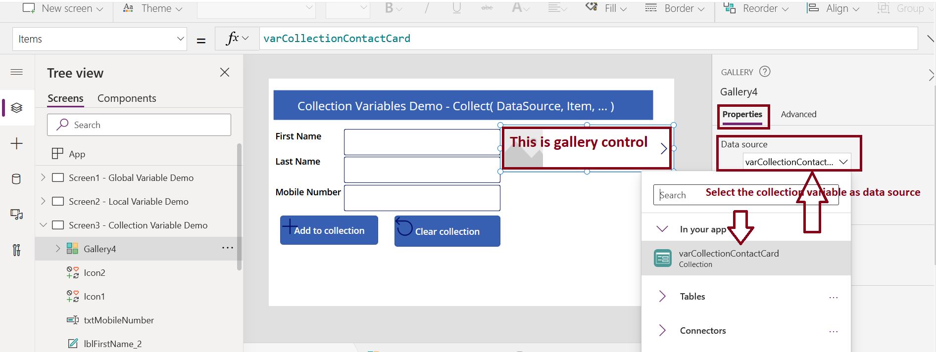Select txtMobileNumber in the tree
This screenshot has height=352, width=936.
[x=119, y=320]
